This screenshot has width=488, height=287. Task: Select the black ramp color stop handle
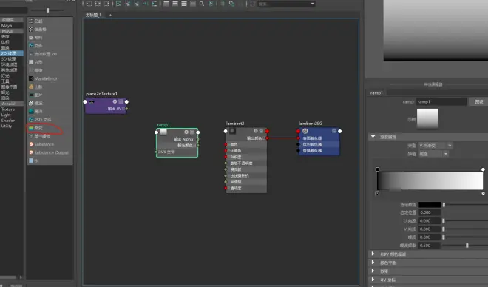pyautogui.click(x=377, y=169)
